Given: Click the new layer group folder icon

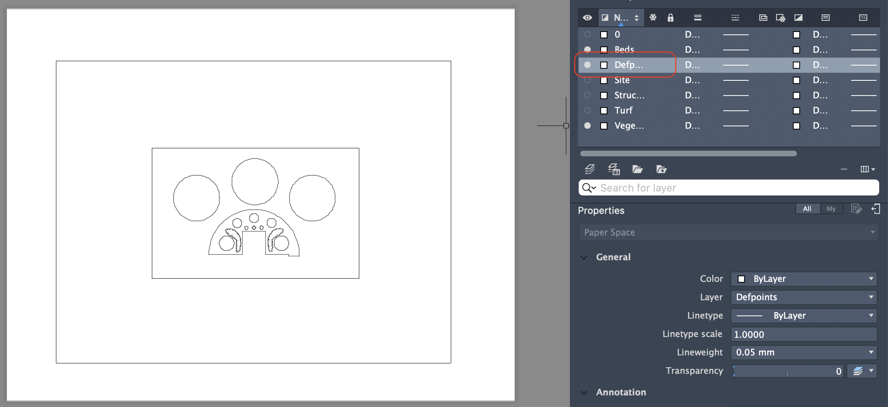Looking at the screenshot, I should coord(637,169).
